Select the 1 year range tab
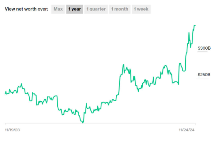 pos(74,9)
